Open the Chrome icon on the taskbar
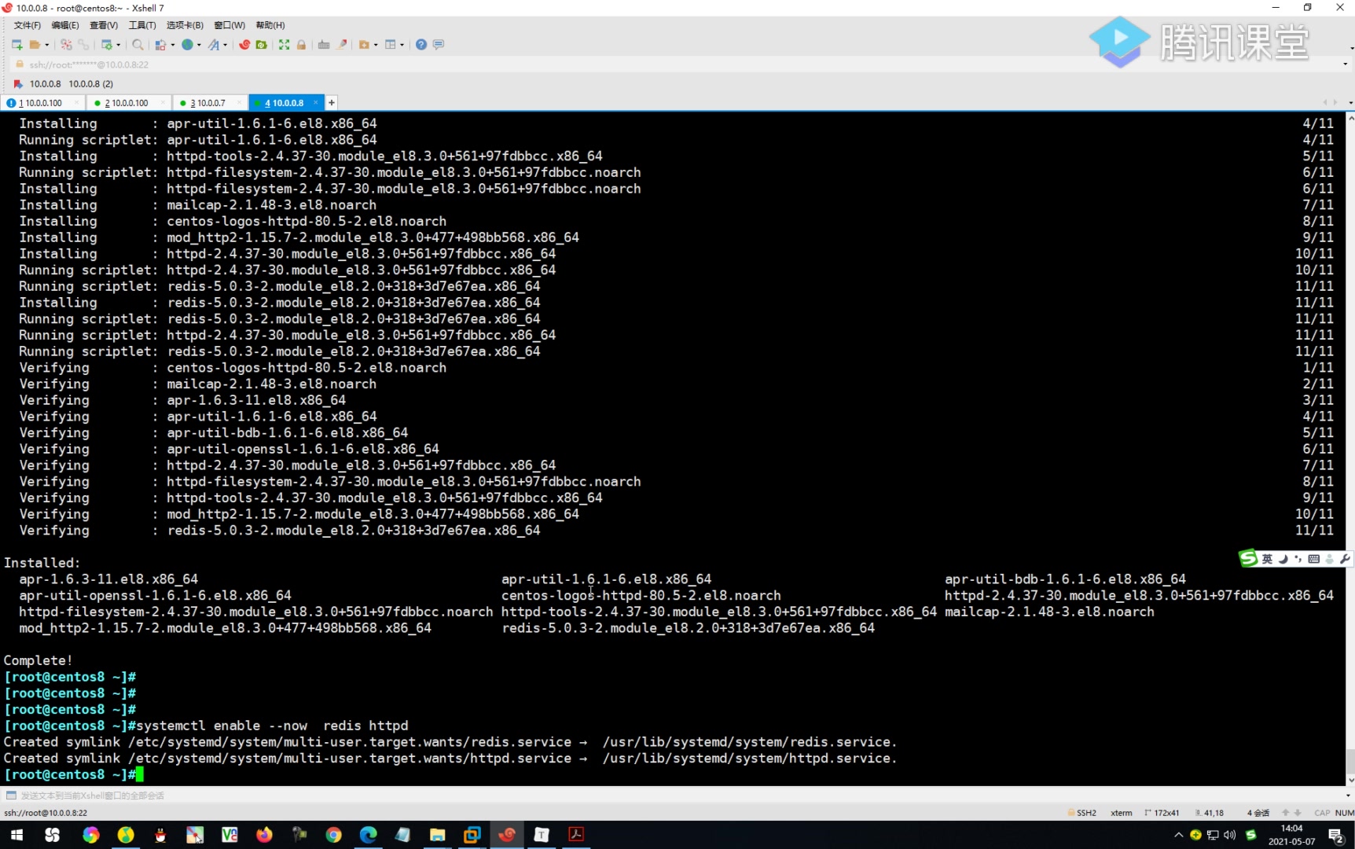The height and width of the screenshot is (849, 1355). pyautogui.click(x=333, y=835)
